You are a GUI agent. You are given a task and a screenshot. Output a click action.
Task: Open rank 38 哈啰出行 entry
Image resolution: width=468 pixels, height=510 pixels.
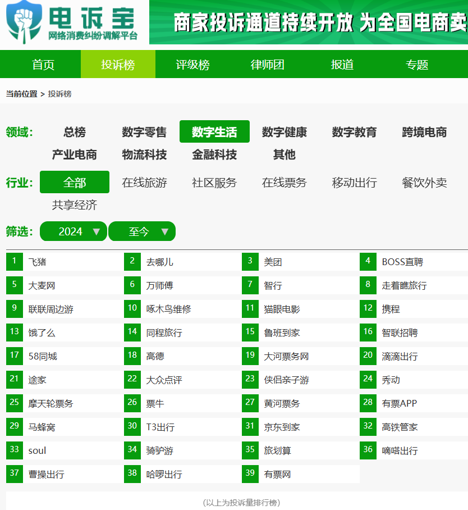coord(181,474)
